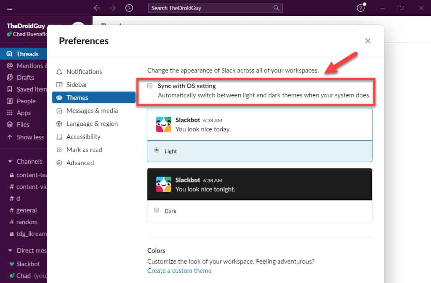Select the Themes preferences tab

click(94, 98)
